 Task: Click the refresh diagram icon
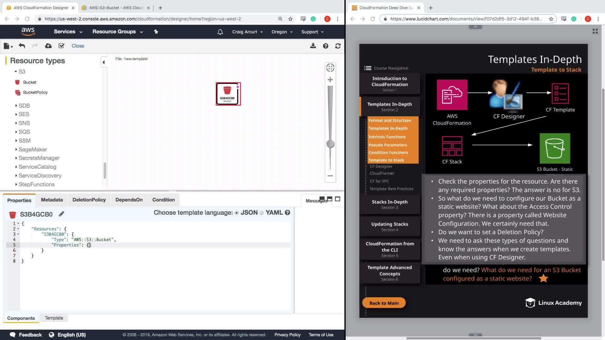pos(338,46)
